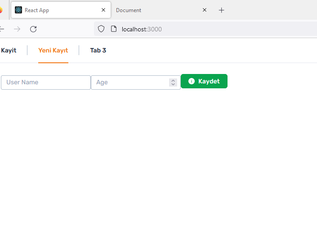Reload the page
The width and height of the screenshot is (317, 239).
pyautogui.click(x=33, y=29)
